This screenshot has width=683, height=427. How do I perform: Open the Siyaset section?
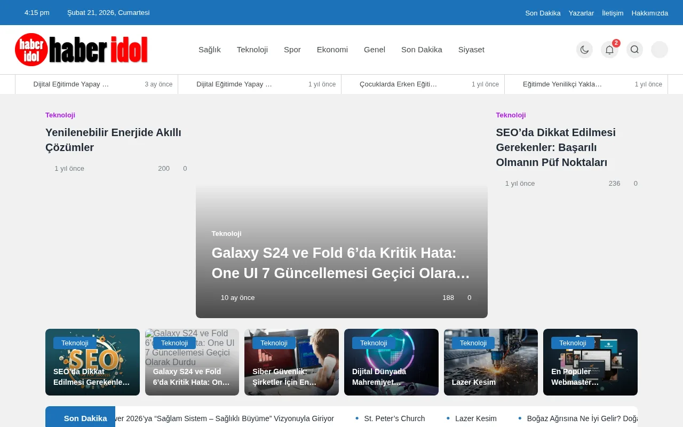point(471,49)
